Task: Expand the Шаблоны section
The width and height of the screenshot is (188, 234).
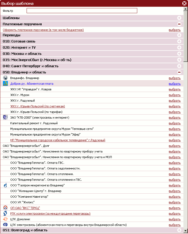Action: (179, 18)
